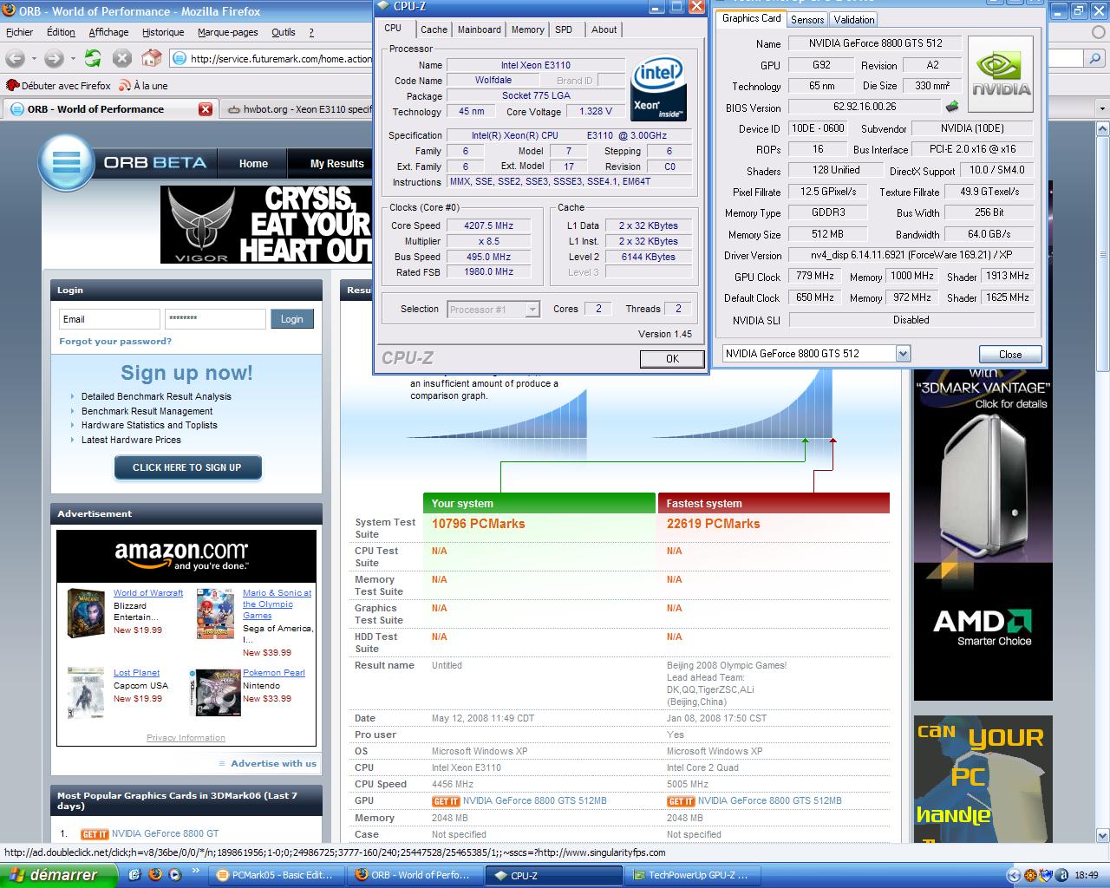Click Firefox forward navigation arrow

53,59
